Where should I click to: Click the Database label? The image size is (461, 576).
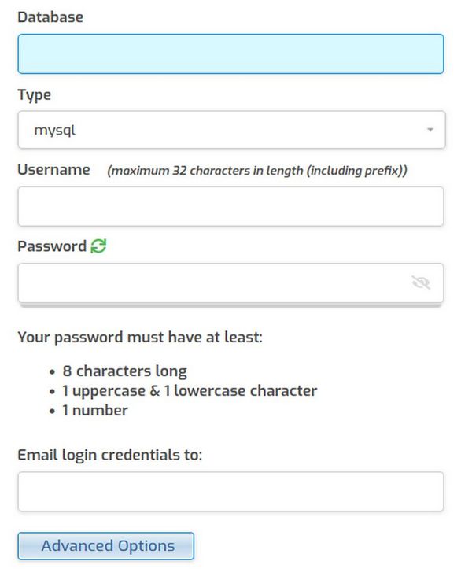coord(50,17)
